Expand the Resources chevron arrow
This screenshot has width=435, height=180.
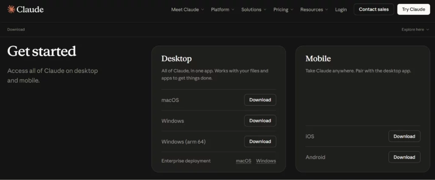tap(327, 10)
